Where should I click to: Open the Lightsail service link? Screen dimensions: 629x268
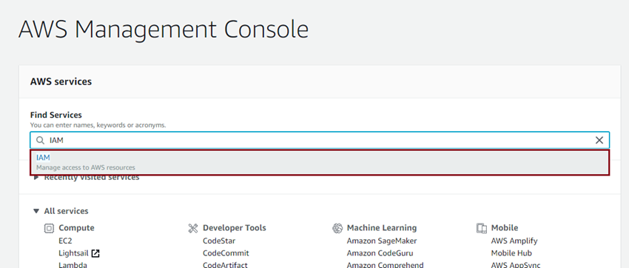pyautogui.click(x=74, y=253)
